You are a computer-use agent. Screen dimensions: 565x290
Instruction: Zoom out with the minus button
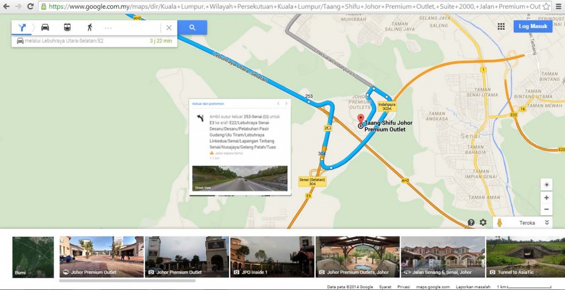coord(546,209)
